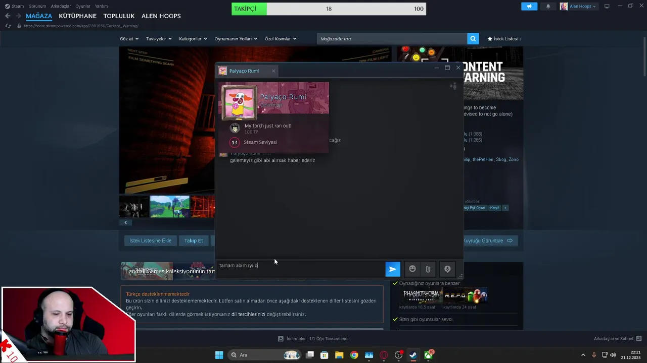Screen dimensions: 647x363
Task: Switch to the TOPLULUK tab
Action: [119, 16]
